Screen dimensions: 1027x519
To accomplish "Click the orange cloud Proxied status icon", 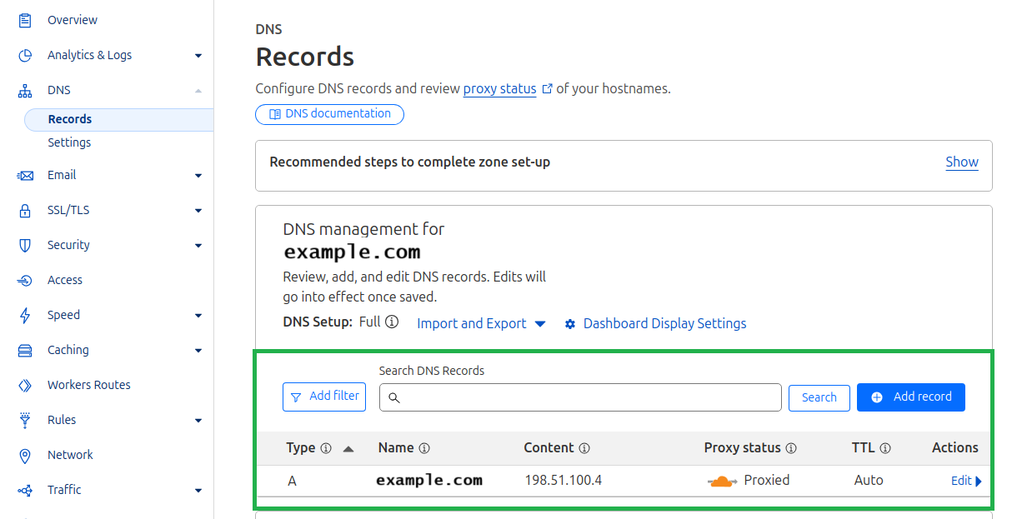I will [722, 481].
